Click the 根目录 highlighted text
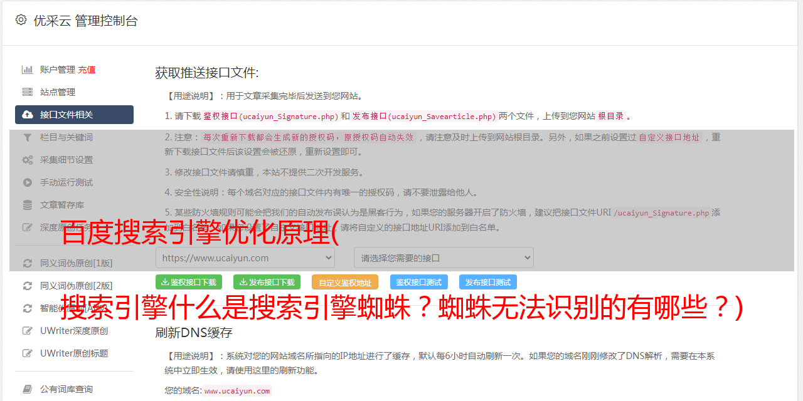Screen dimensions: 803x401 click(x=611, y=116)
